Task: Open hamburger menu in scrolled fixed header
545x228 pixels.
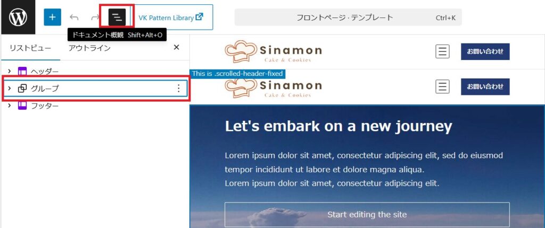Action: (442, 86)
